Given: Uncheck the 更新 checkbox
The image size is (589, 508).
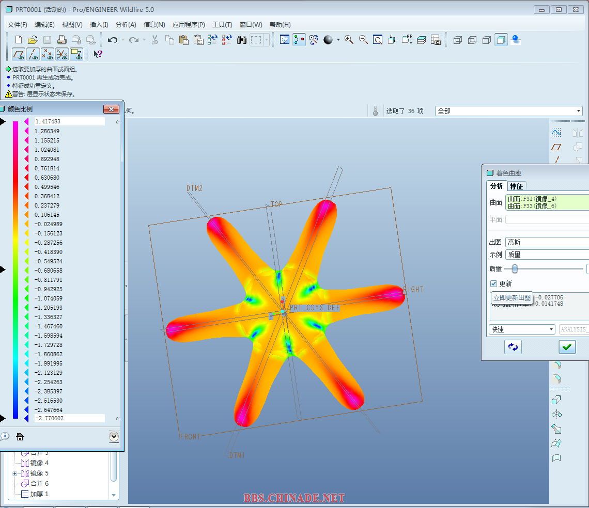Looking at the screenshot, I should tap(494, 283).
